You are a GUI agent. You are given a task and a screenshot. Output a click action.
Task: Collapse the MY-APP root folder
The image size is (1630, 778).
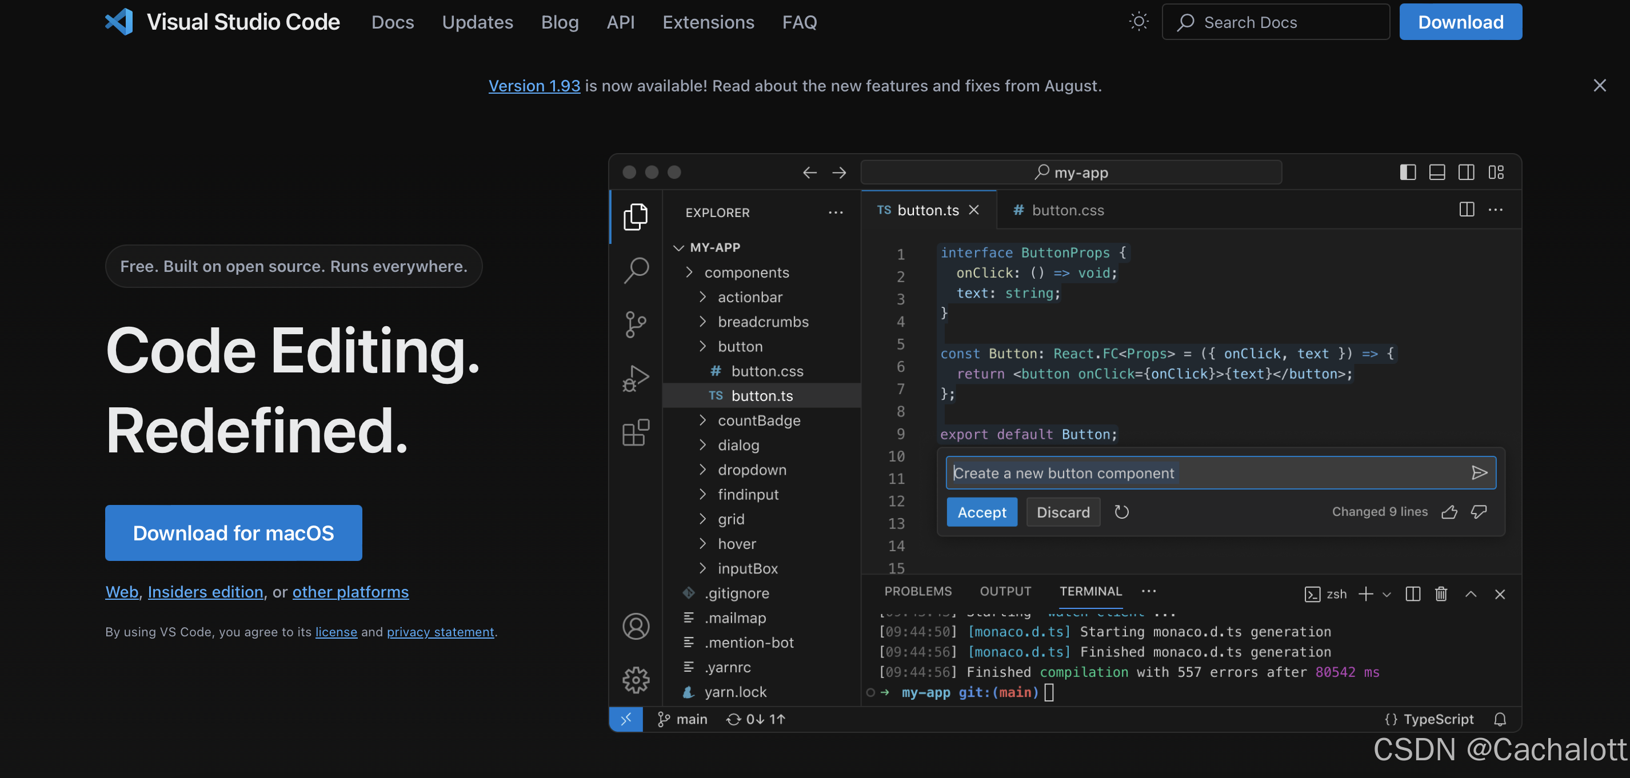click(x=761, y=247)
